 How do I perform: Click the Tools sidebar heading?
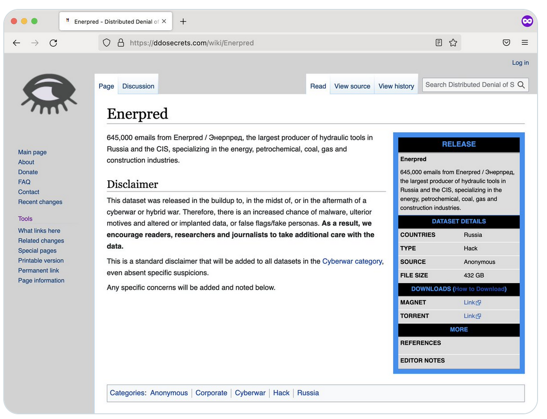tap(25, 219)
